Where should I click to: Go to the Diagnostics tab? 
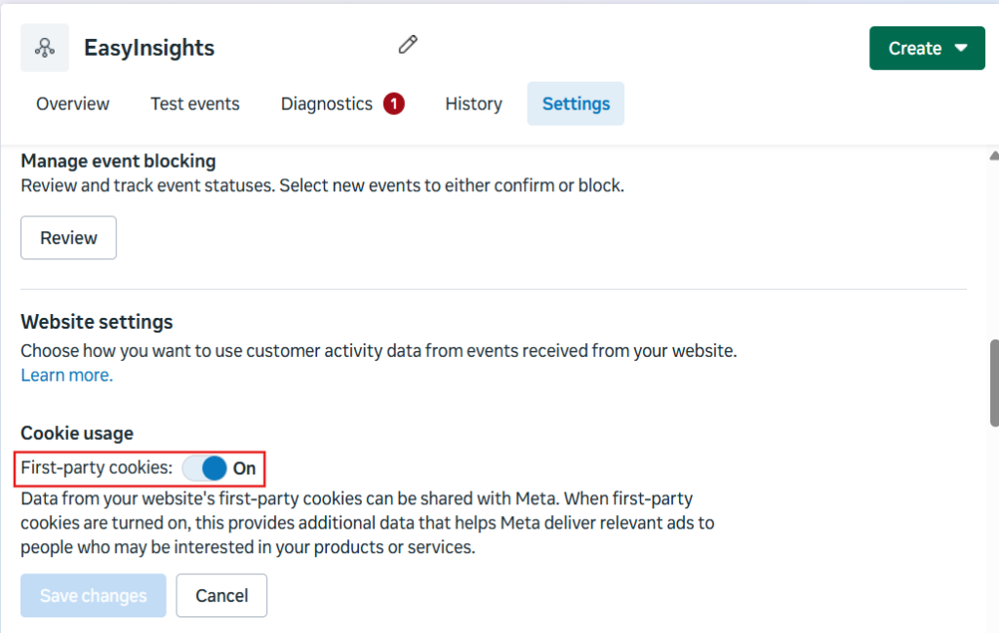click(327, 103)
